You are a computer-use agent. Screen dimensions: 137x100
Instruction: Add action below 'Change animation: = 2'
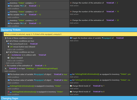74,6
